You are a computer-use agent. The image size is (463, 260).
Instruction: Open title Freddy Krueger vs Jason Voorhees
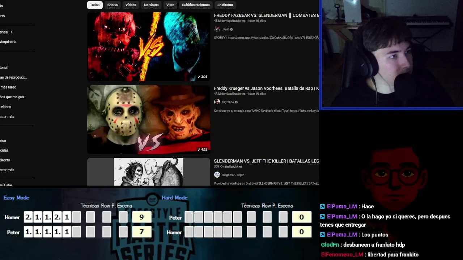click(266, 88)
